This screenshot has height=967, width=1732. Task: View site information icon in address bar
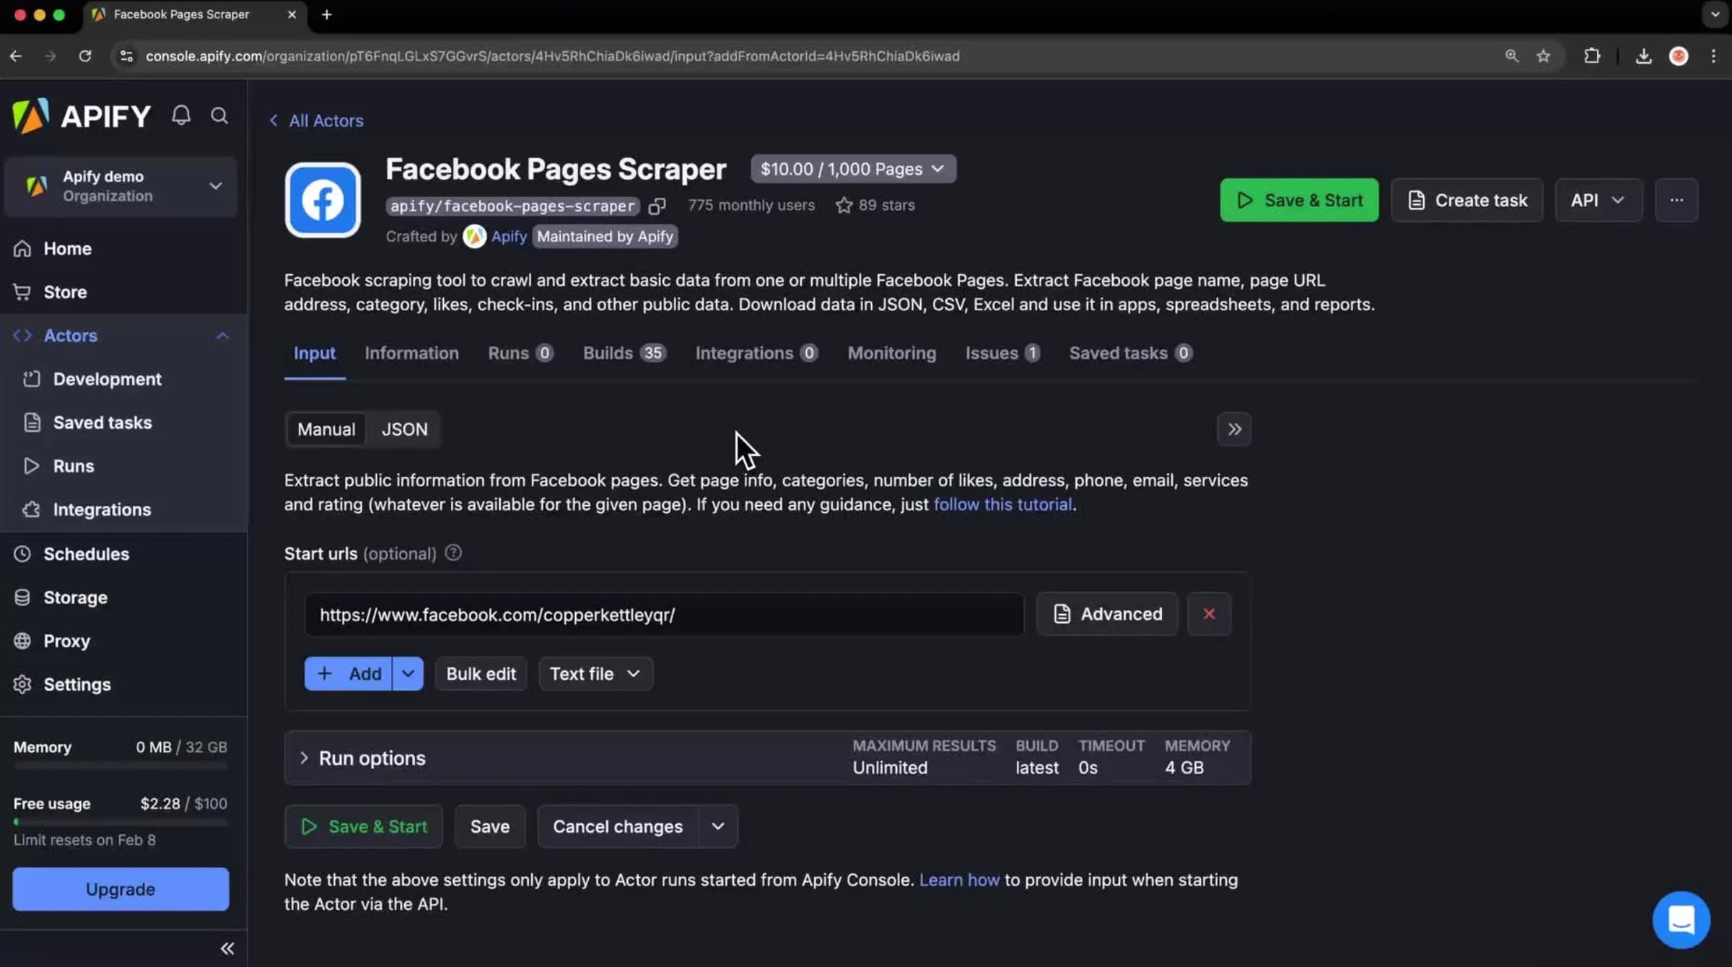[126, 56]
